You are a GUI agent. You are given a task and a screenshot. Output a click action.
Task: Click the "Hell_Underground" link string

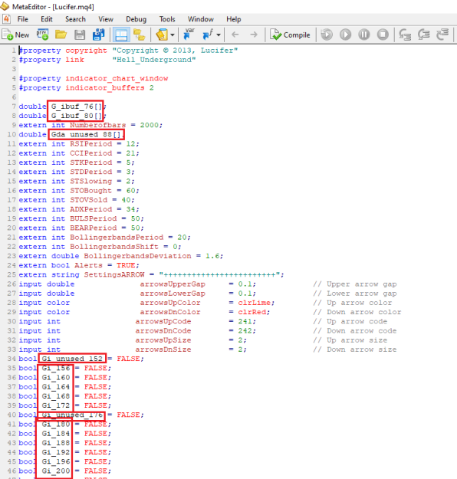[154, 60]
